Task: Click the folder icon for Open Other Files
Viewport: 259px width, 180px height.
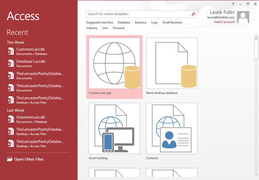Action: click(x=10, y=159)
